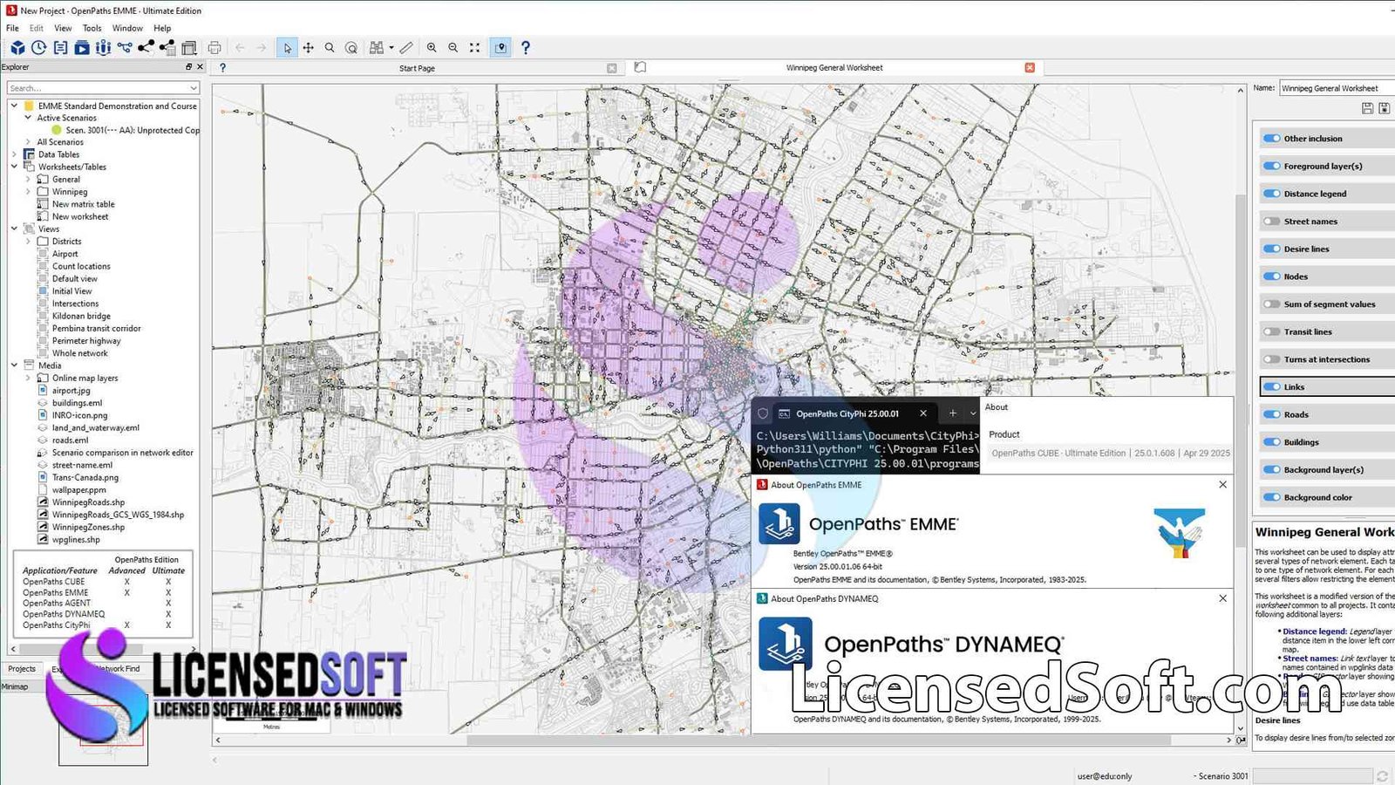Click the back arrow navigation icon
Viewport: 1395px width, 785px height.
[240, 48]
